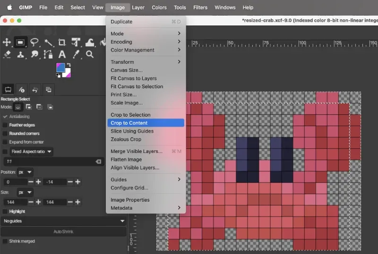Enable the Highlight option

pos(5,212)
